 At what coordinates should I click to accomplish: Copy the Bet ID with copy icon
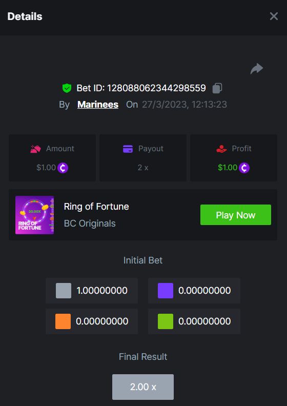[217, 88]
